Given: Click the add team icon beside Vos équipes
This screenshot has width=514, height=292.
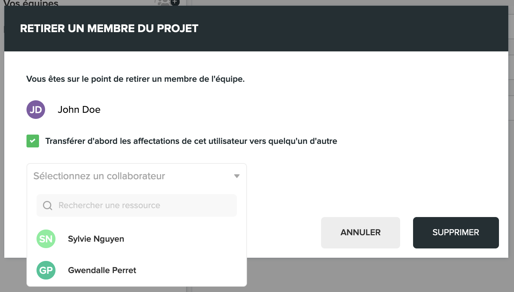Looking at the screenshot, I should 167,2.
